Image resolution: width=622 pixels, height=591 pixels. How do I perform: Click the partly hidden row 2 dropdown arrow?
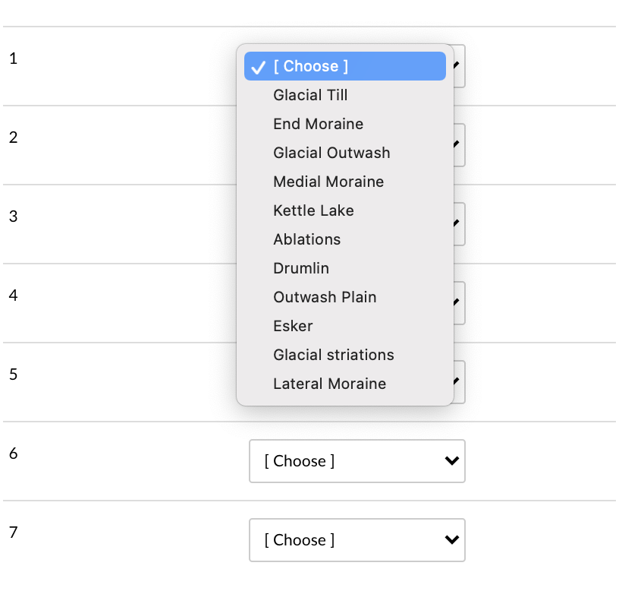click(458, 145)
